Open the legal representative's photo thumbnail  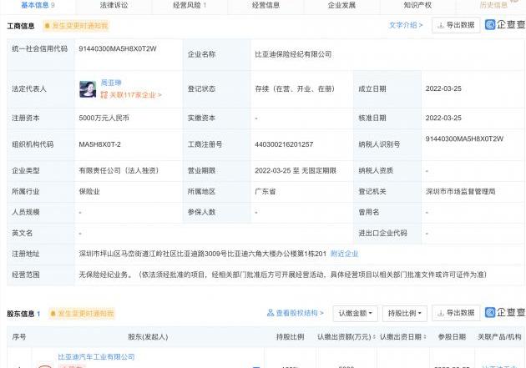click(88, 89)
